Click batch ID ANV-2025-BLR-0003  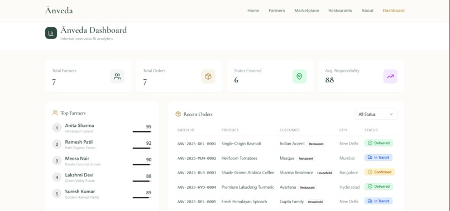(x=197, y=173)
